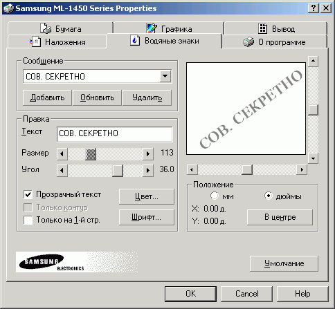Click the О программе printer icon
This screenshot has height=309, width=335.
pos(248,42)
